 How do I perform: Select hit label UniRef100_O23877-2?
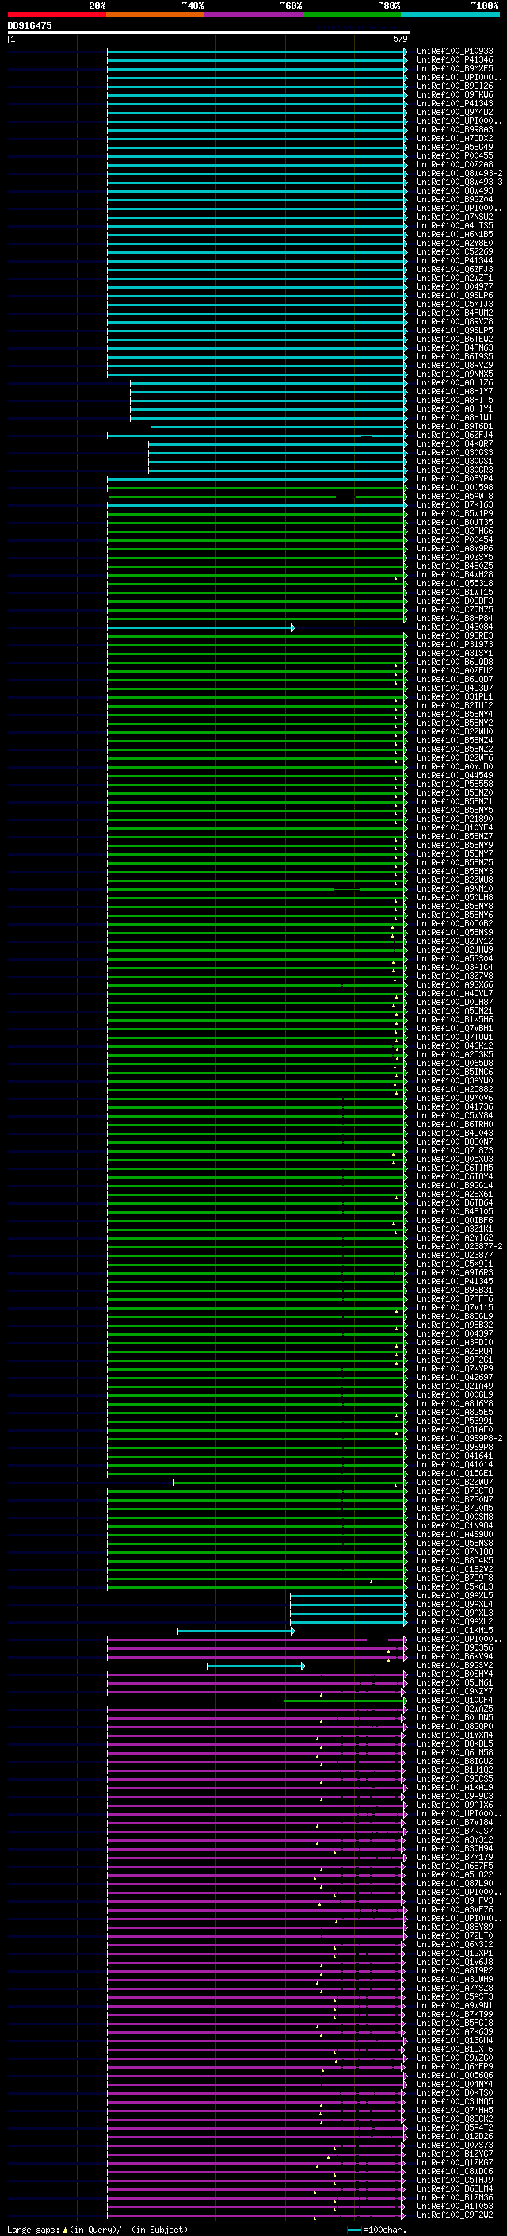click(x=459, y=1246)
